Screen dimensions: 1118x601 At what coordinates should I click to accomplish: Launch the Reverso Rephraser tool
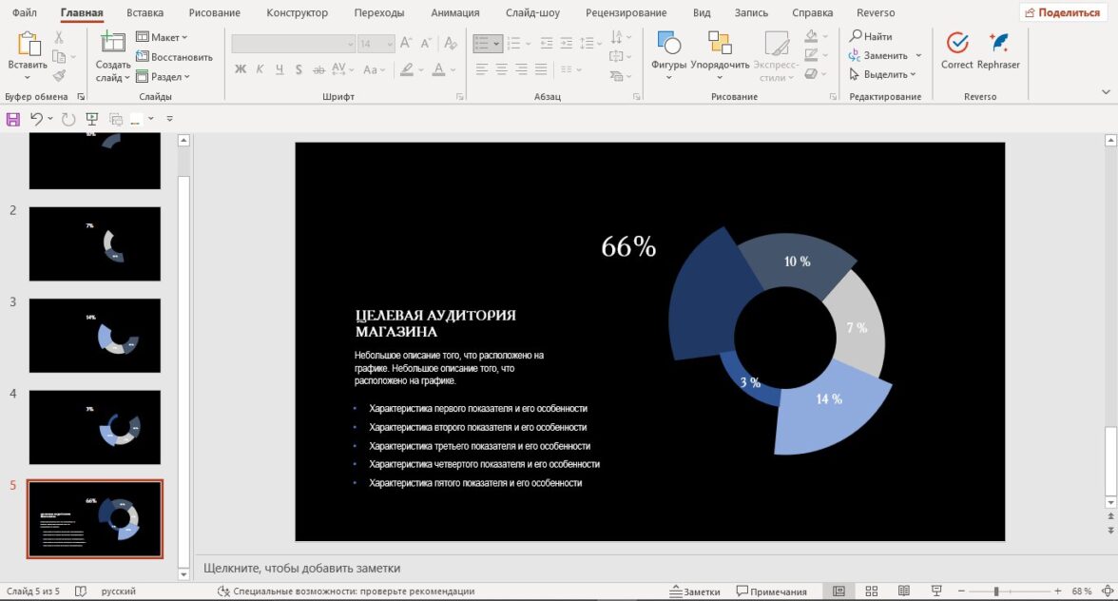click(x=998, y=53)
